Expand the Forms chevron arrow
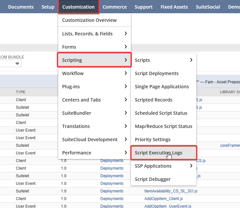 pos(126,47)
